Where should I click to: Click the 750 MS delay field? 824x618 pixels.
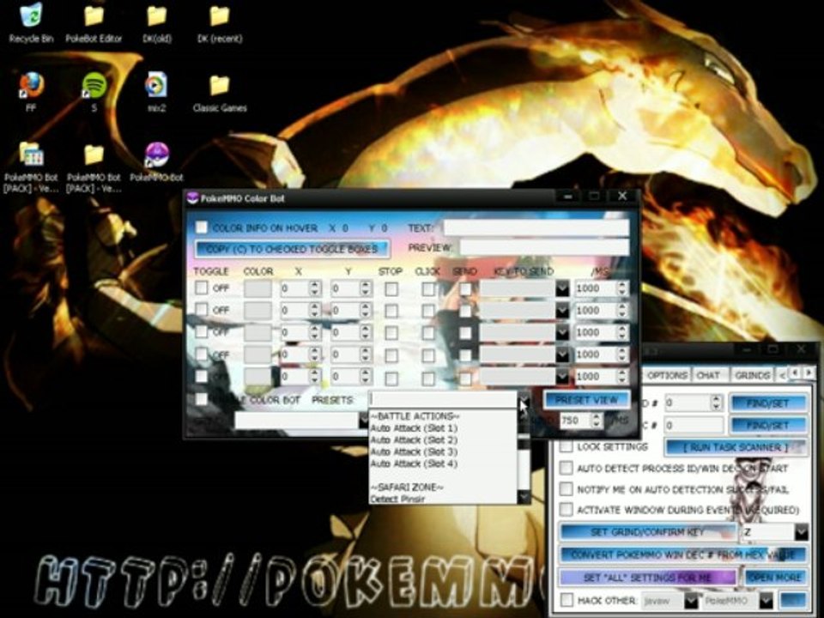point(575,421)
